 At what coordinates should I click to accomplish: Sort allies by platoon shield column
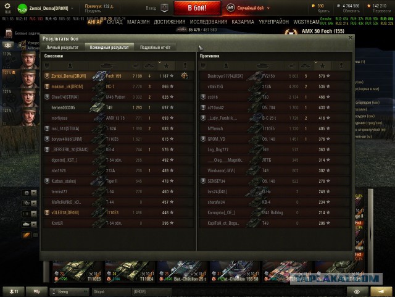click(x=47, y=66)
